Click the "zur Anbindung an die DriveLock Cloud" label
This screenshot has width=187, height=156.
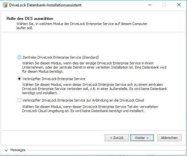coord(115,100)
